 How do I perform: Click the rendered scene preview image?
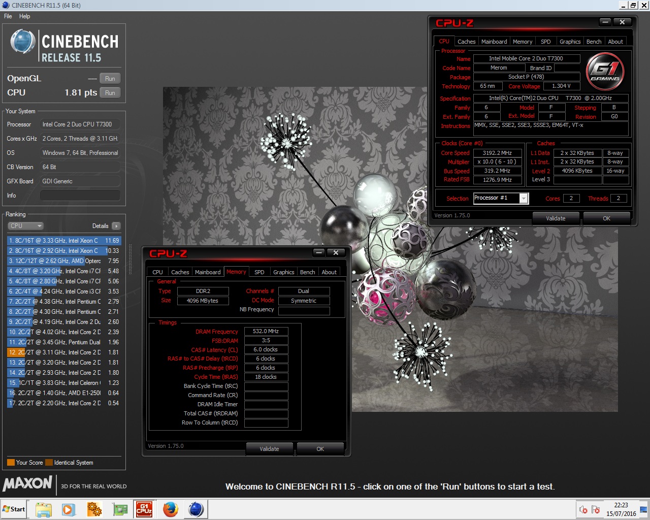click(x=390, y=249)
